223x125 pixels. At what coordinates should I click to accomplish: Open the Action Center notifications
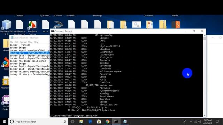pos(217,122)
